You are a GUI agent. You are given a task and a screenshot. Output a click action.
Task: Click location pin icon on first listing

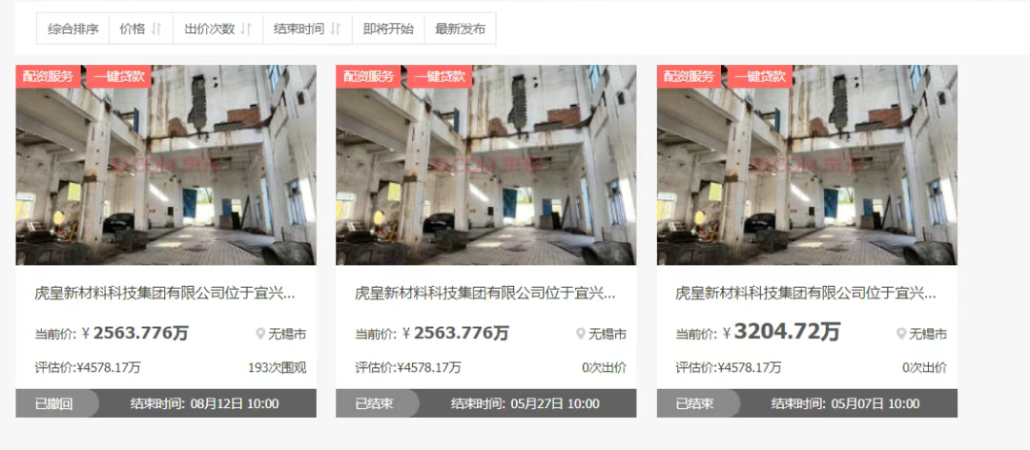[260, 334]
